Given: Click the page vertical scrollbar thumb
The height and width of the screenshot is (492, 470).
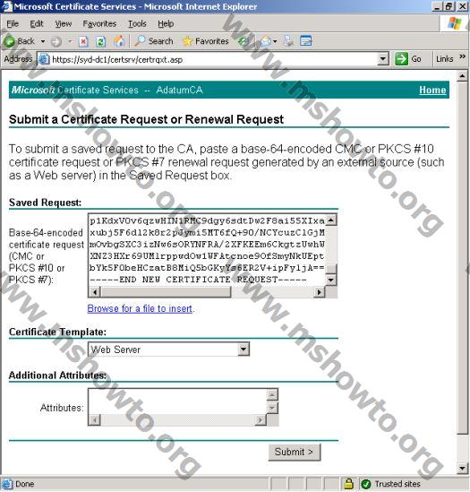Looking at the screenshot, I should [x=462, y=258].
